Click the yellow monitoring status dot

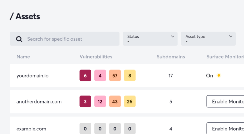[219, 76]
